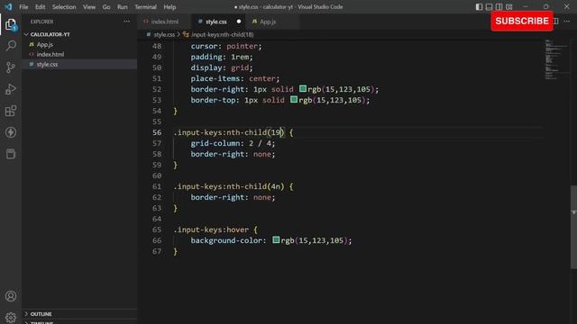Open the Accounts icon
Screen dimensions: 577x324
[11, 296]
